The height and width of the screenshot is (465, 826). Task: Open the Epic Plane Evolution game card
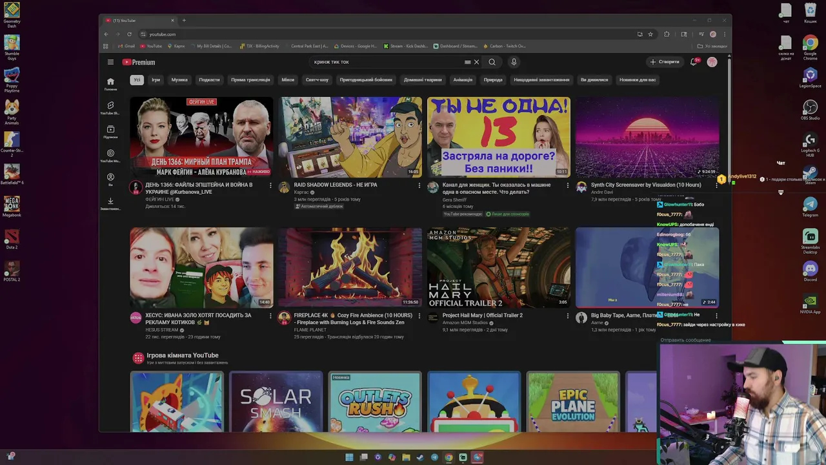pyautogui.click(x=573, y=401)
